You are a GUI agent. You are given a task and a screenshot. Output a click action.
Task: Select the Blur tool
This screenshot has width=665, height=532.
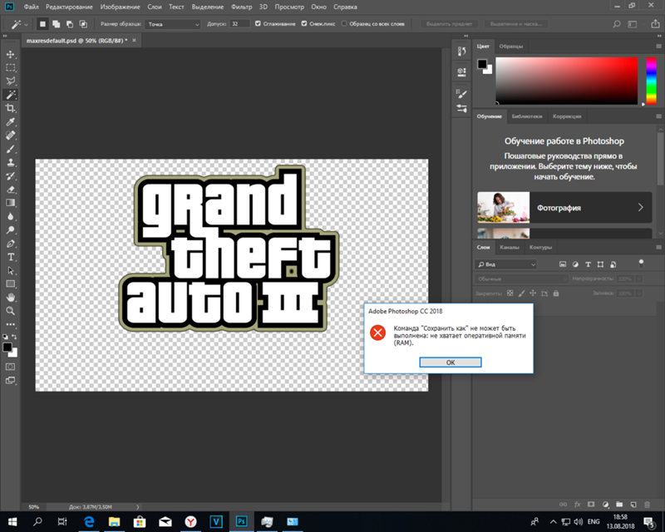(x=11, y=216)
